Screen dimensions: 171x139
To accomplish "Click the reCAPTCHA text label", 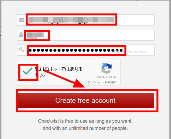I will click(107, 77).
